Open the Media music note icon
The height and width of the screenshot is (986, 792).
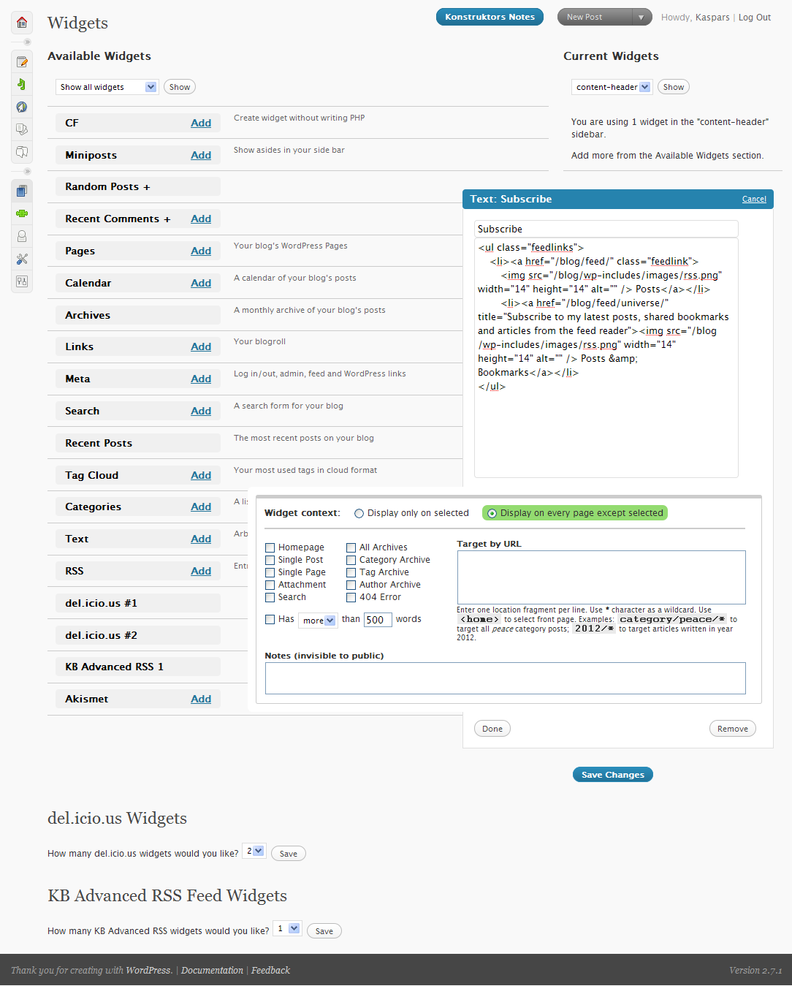tap(22, 84)
